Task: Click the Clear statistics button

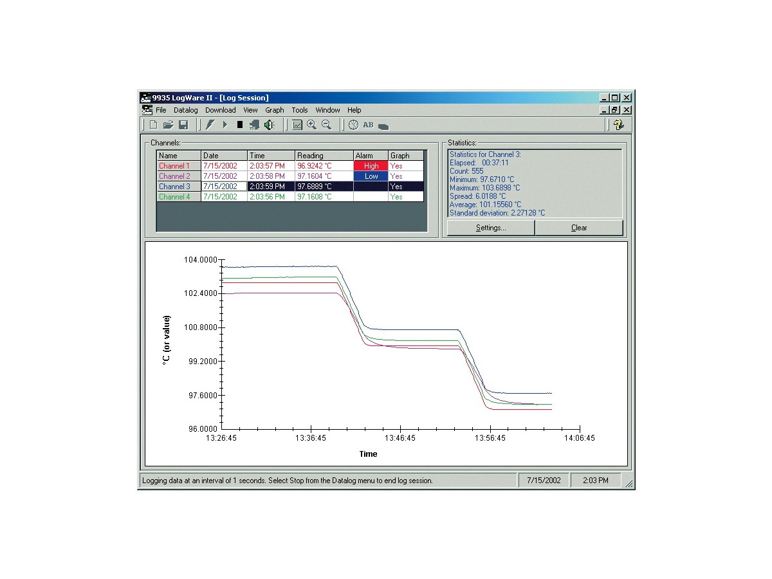Action: coord(579,228)
